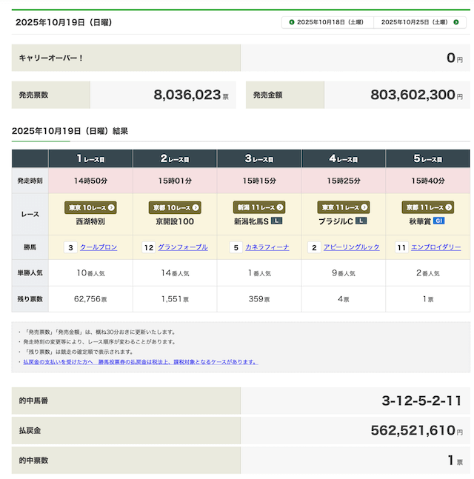Open the 京都 10レース race button

(175, 207)
